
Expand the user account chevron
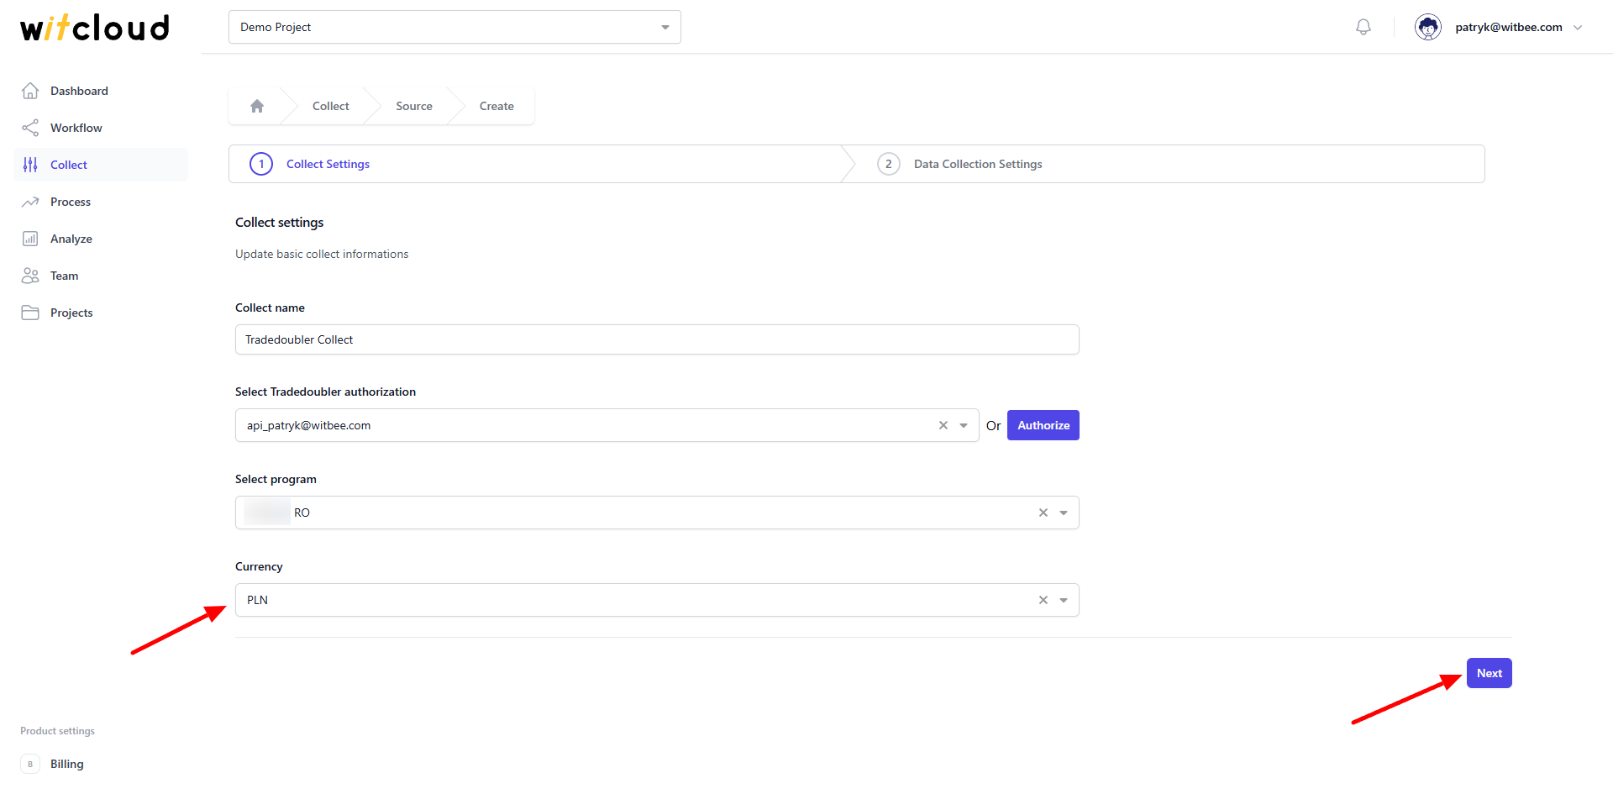(x=1578, y=28)
